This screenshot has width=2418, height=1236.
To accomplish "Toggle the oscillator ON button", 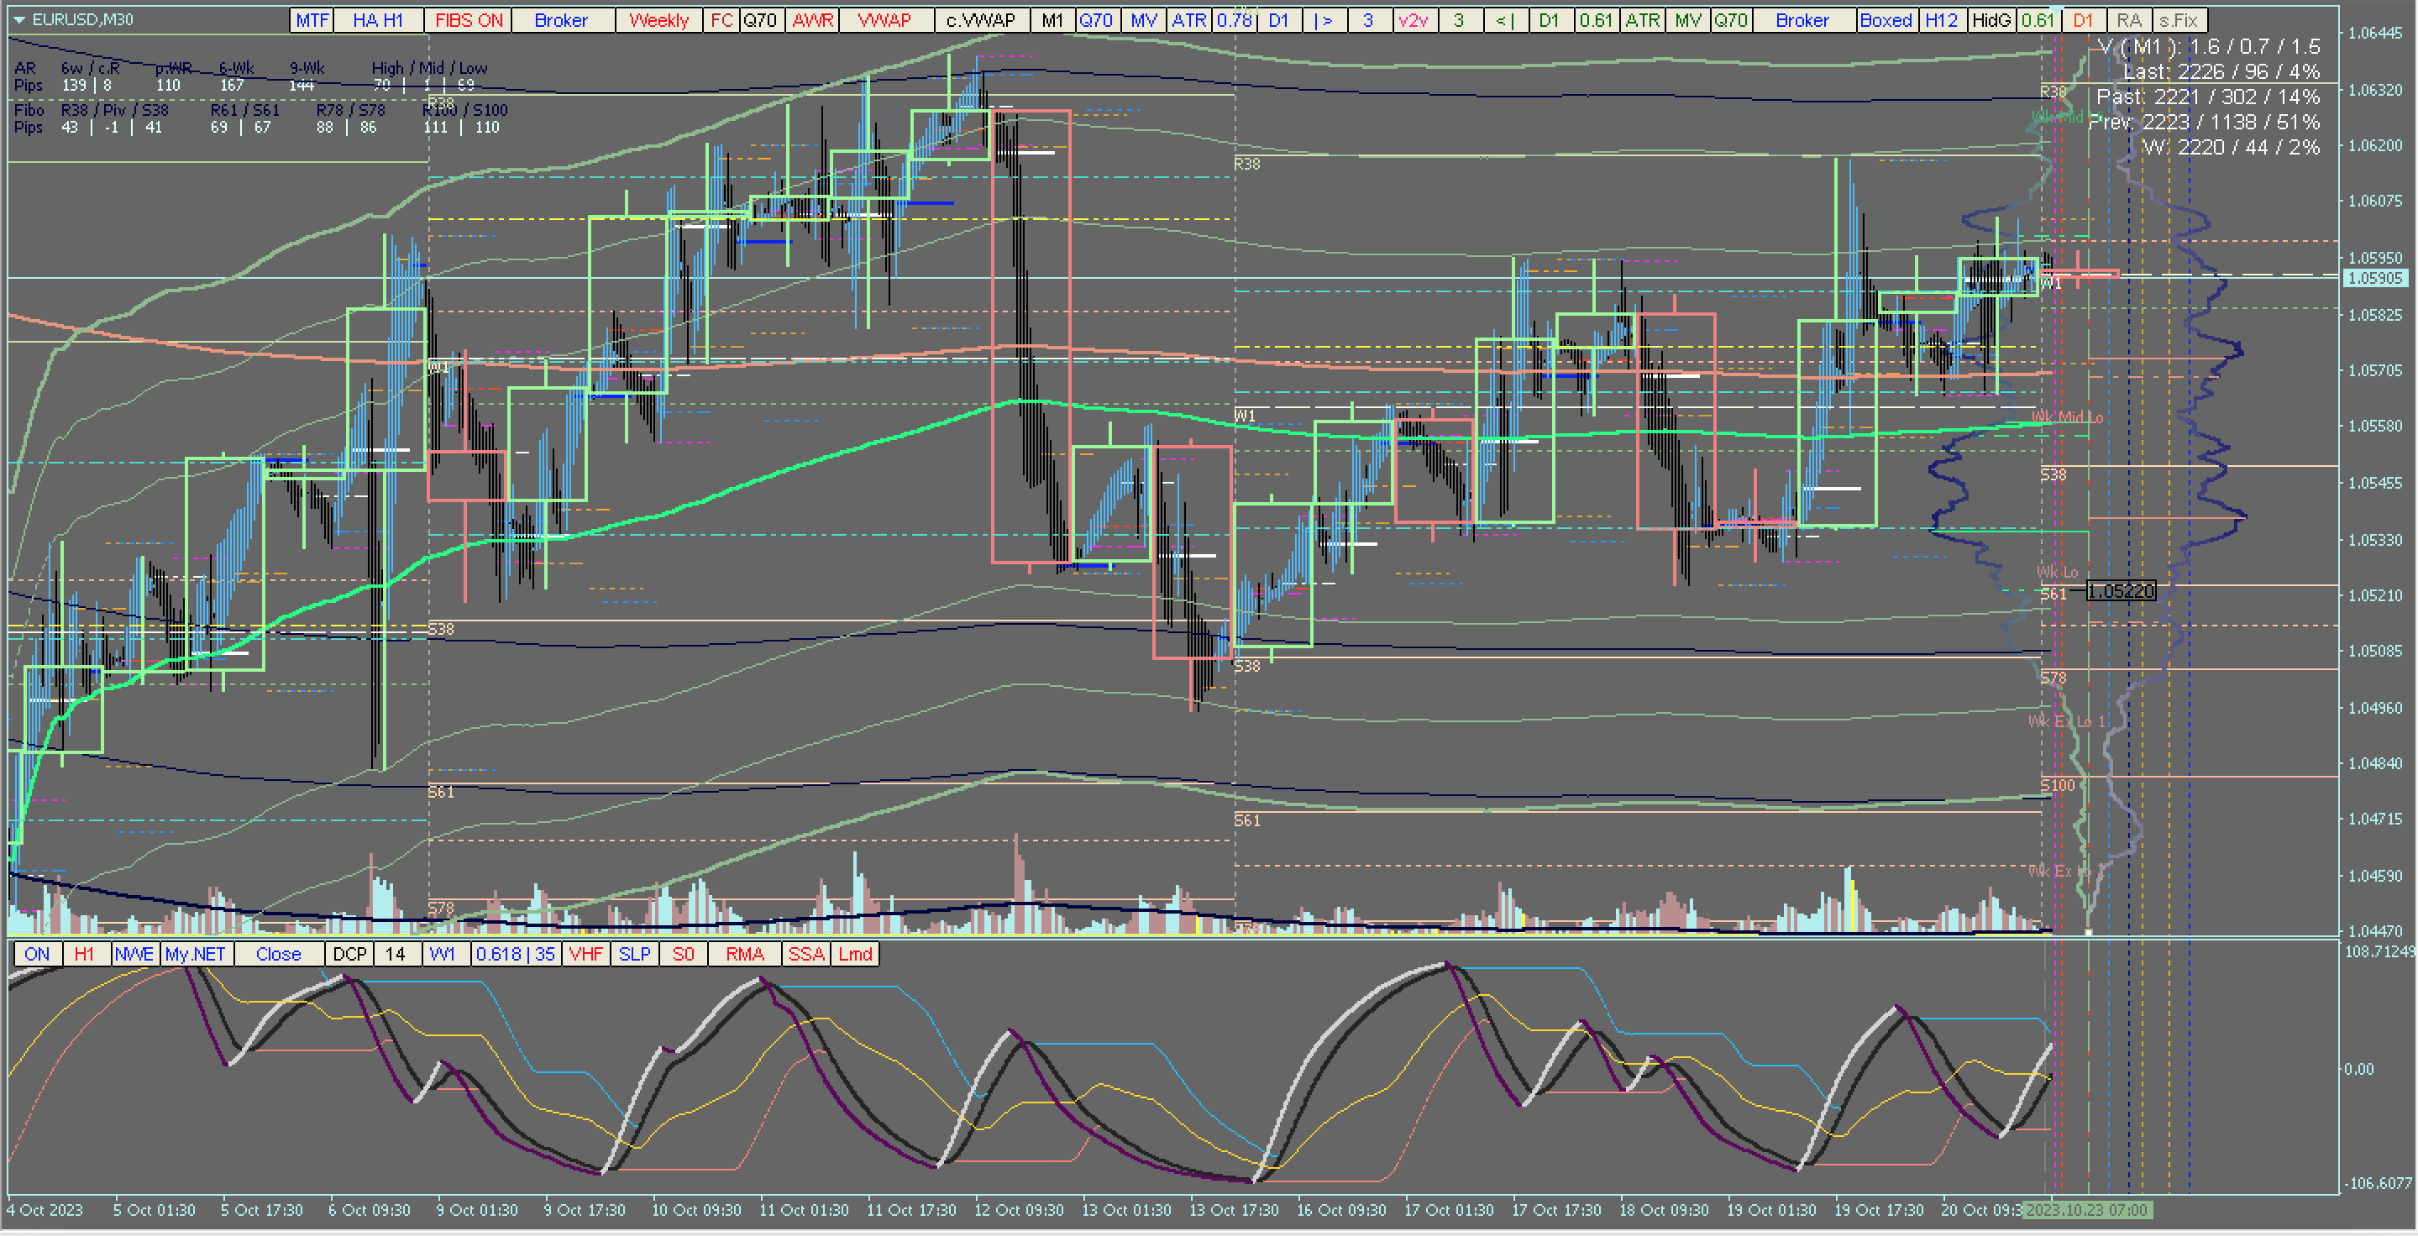I will click(x=37, y=954).
